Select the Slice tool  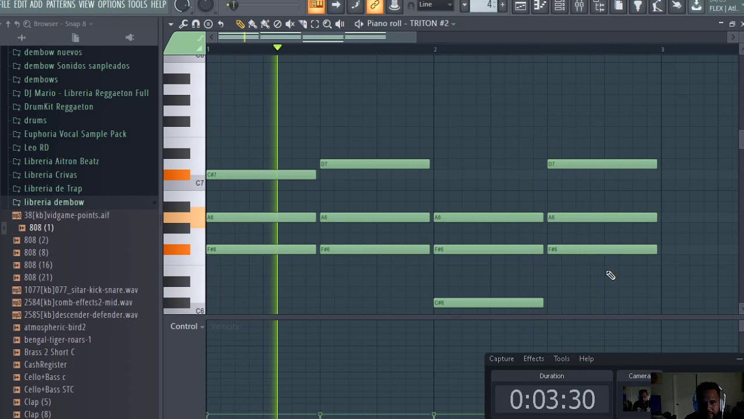302,24
